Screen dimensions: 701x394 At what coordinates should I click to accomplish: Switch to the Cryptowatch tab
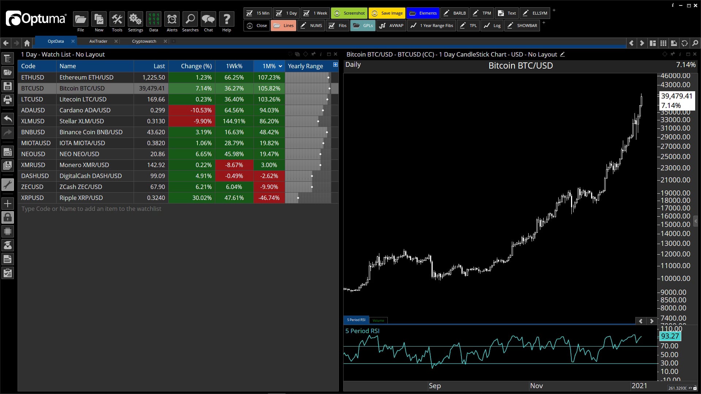point(144,41)
